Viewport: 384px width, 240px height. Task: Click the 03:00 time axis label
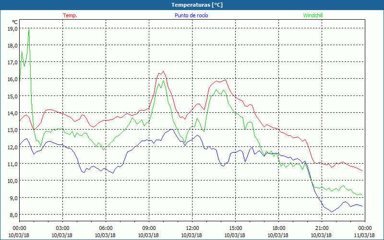click(x=62, y=228)
